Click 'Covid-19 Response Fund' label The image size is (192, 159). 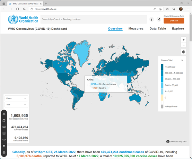[x=174, y=16]
